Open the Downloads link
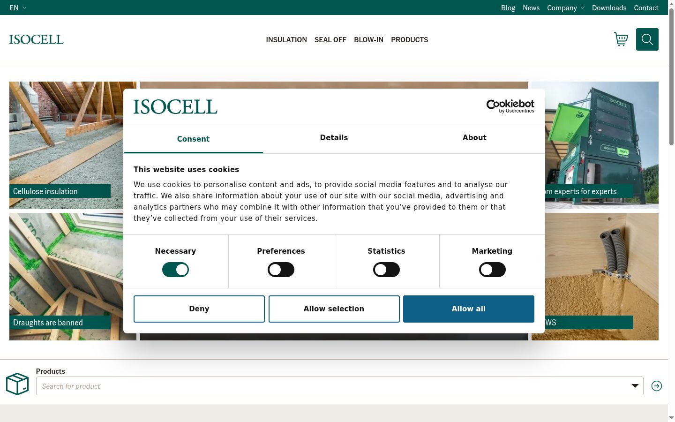The height and width of the screenshot is (422, 675). coord(609,8)
